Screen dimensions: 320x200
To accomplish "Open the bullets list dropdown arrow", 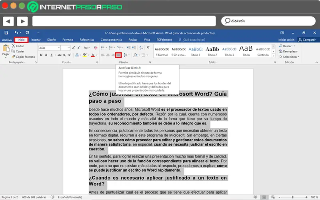I will tap(106, 48).
